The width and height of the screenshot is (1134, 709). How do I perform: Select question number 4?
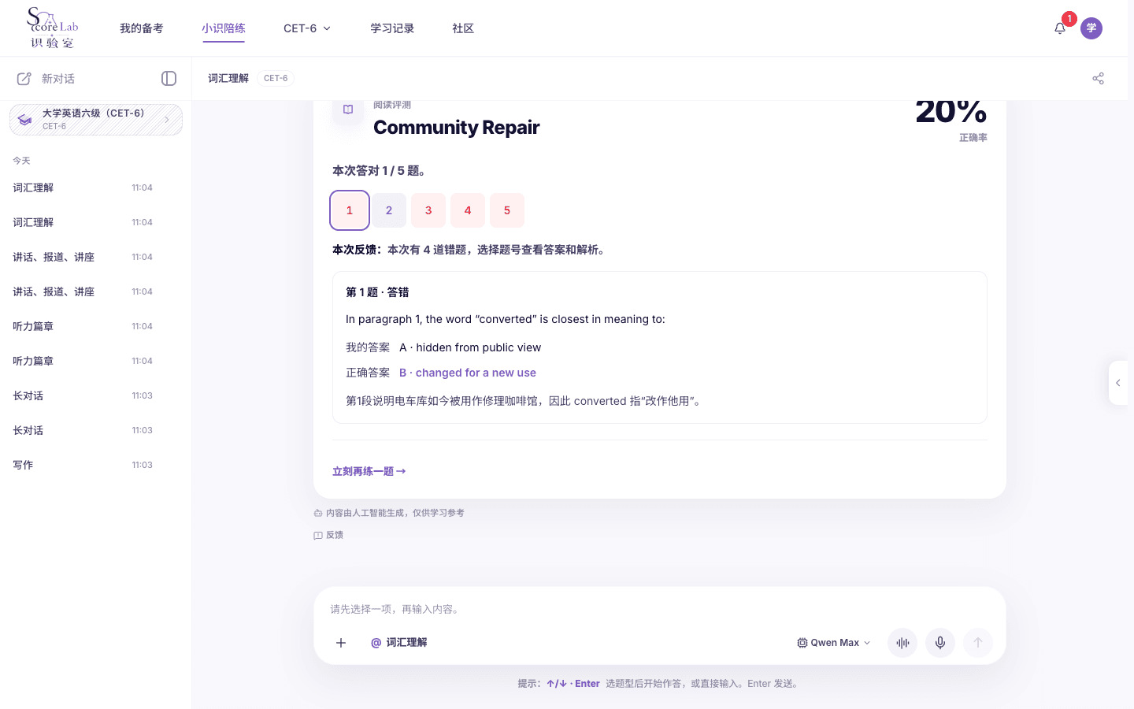coord(468,210)
